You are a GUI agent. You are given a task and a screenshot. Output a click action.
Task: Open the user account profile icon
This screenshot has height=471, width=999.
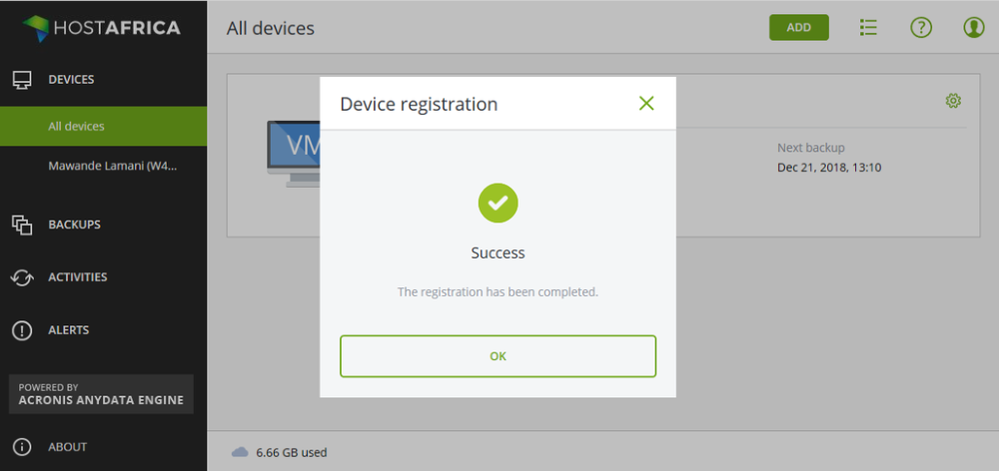[974, 28]
